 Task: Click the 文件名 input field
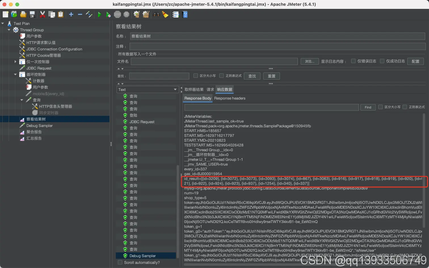tap(214, 61)
